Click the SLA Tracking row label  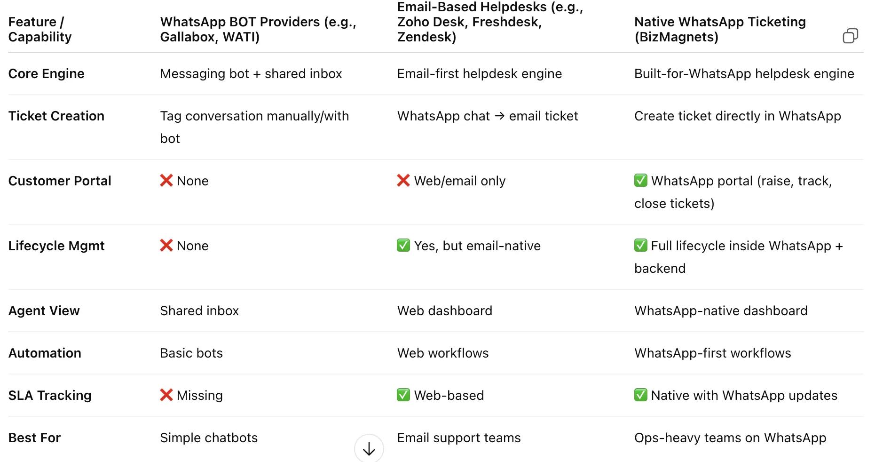tap(50, 396)
